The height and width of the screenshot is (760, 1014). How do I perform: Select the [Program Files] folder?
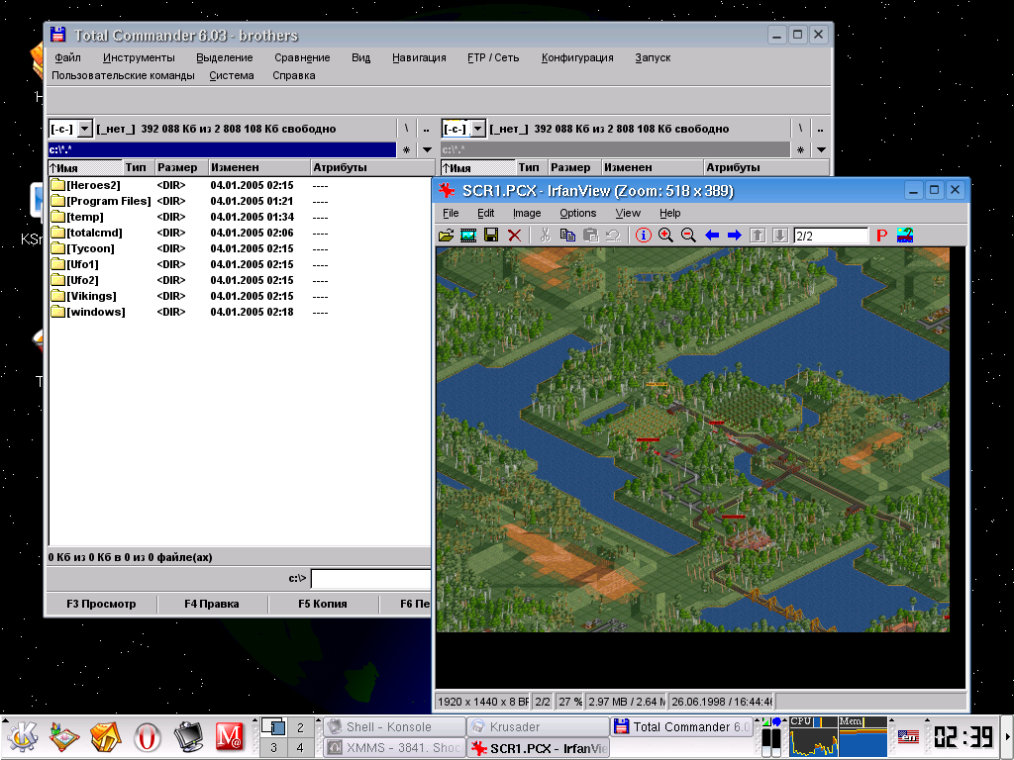[101, 201]
